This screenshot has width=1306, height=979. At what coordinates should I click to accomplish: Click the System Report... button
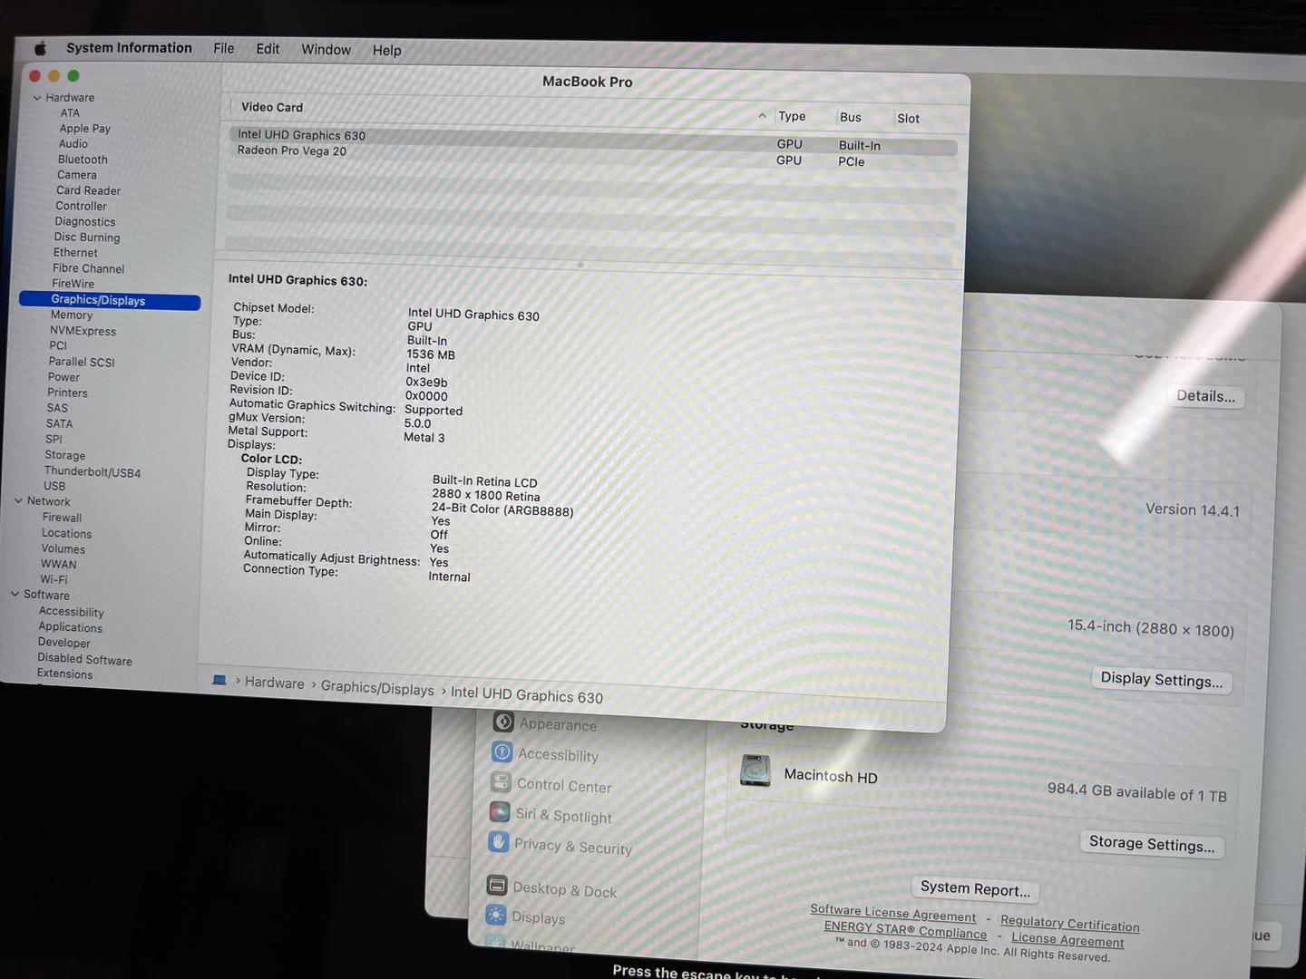975,888
